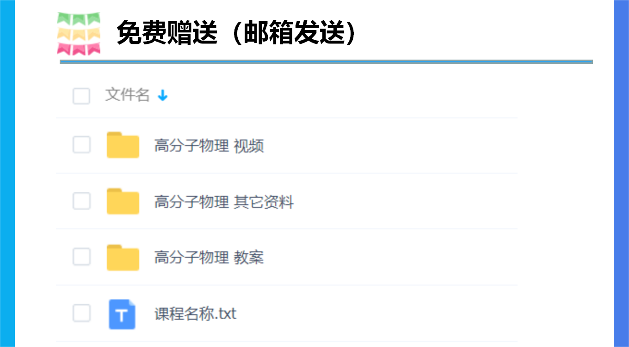Open the 高分子物理 其它资料 folder name
This screenshot has height=347, width=629.
(224, 202)
